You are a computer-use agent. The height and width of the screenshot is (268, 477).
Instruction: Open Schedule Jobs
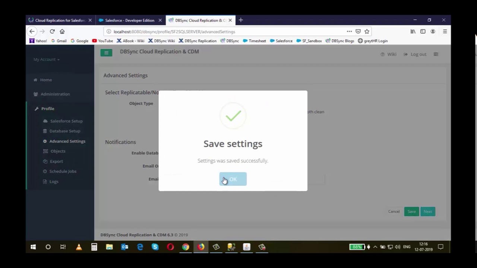coord(63,171)
